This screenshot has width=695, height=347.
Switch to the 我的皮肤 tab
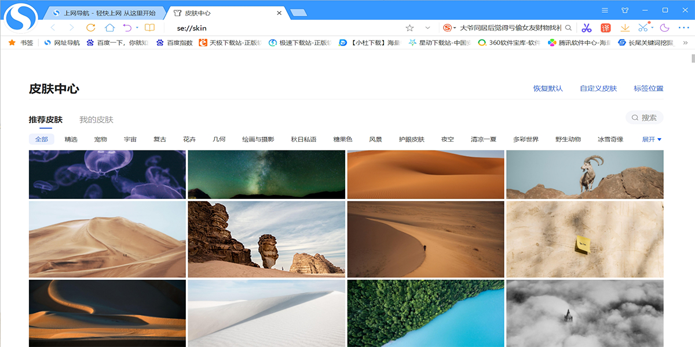(x=96, y=119)
